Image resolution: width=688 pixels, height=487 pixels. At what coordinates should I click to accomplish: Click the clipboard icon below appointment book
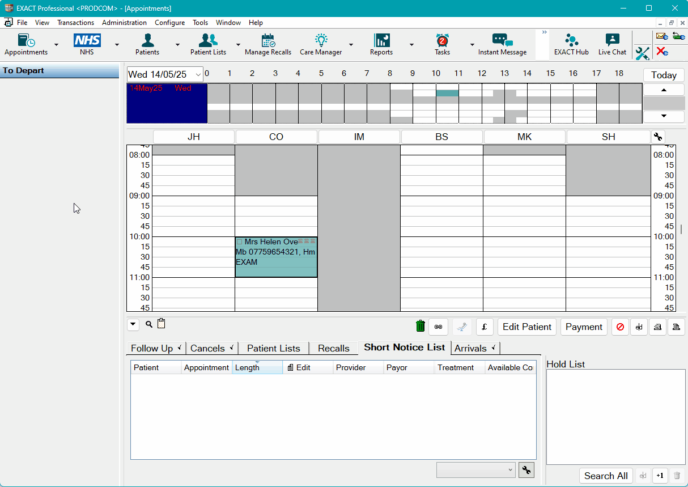(162, 324)
